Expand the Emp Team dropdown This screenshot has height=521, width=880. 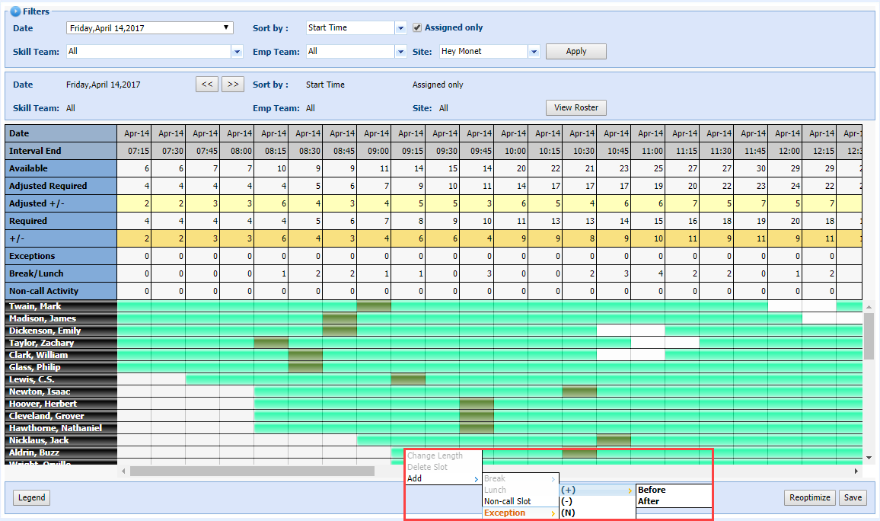pyautogui.click(x=400, y=52)
